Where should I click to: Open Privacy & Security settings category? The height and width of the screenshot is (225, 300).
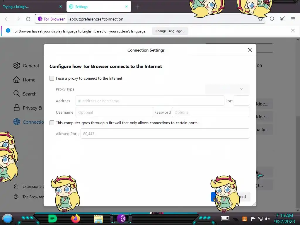pos(28,108)
